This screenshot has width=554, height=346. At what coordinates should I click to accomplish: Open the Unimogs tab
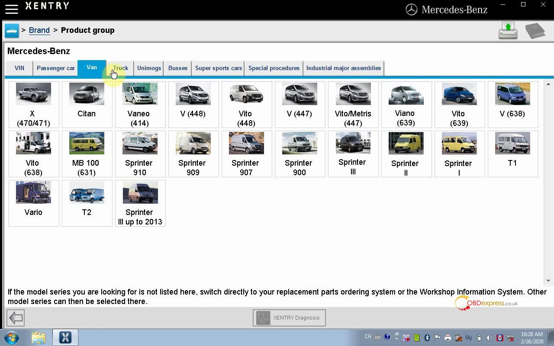tap(149, 68)
